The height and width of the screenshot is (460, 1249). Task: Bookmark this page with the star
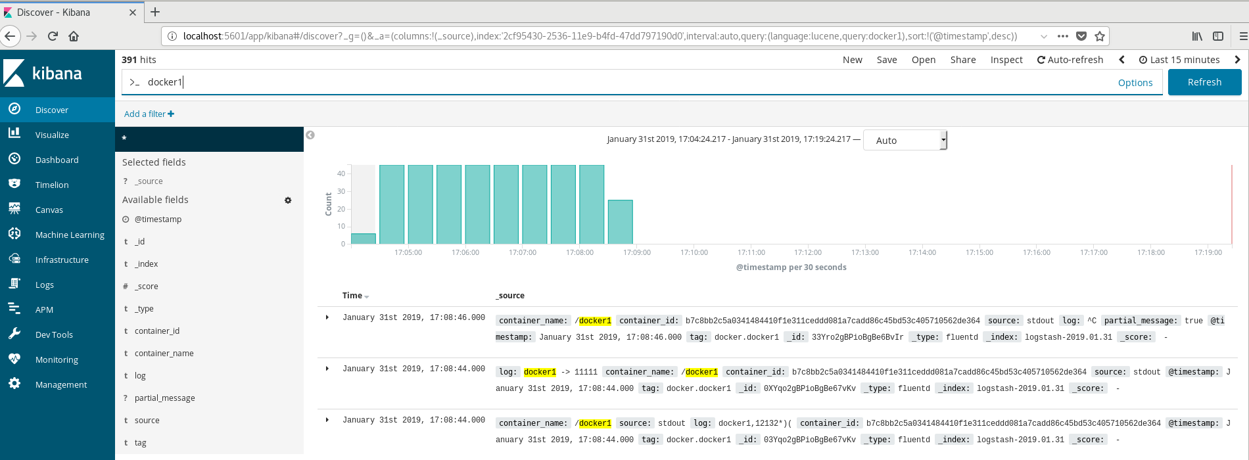1100,36
